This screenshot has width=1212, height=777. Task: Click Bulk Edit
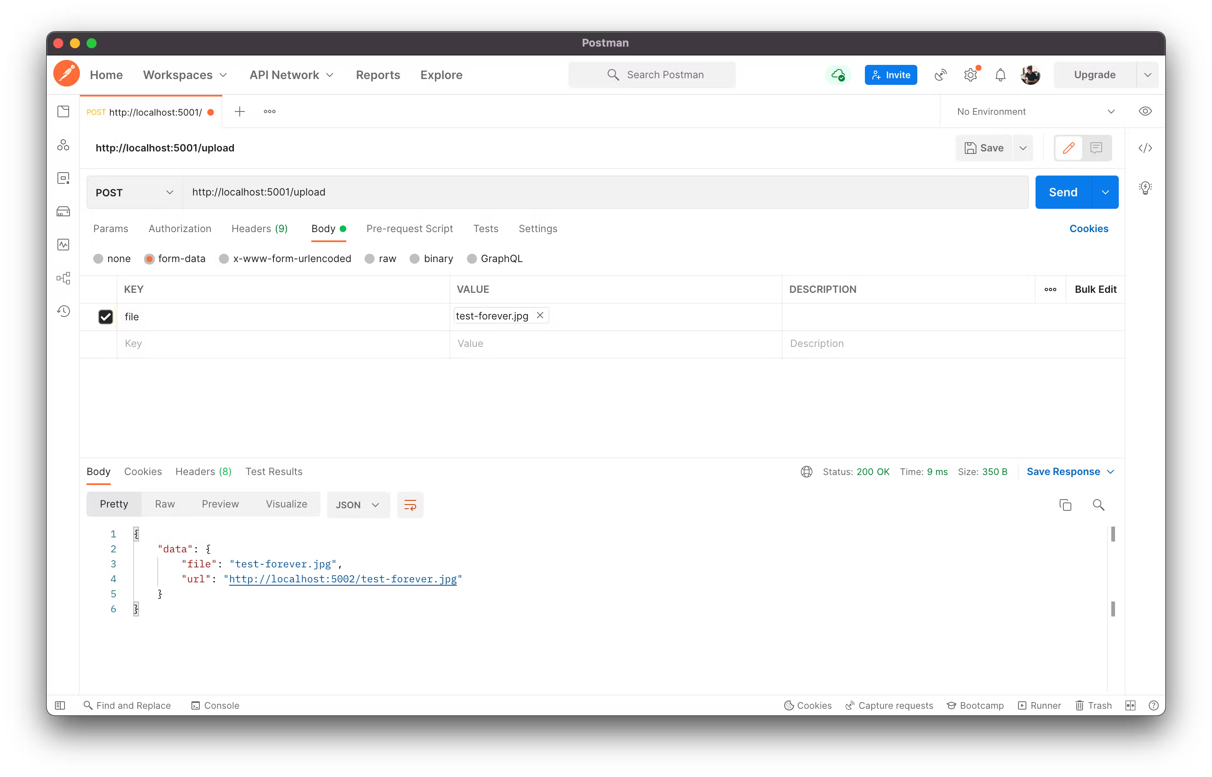(x=1095, y=290)
